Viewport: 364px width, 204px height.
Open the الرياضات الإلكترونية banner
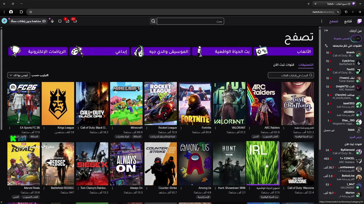tap(38, 52)
